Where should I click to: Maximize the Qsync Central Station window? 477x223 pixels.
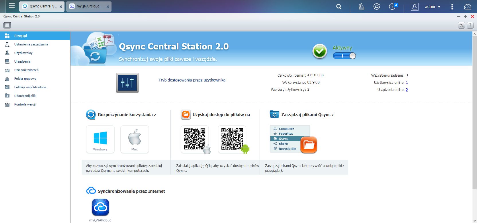(x=466, y=17)
